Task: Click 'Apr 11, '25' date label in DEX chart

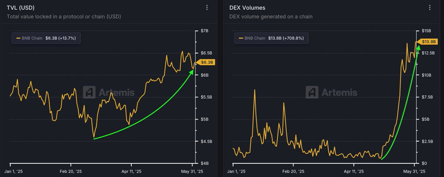Action: click(x=354, y=171)
